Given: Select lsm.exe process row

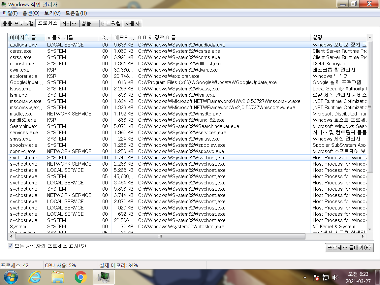Looking at the screenshot, I should [187, 95].
